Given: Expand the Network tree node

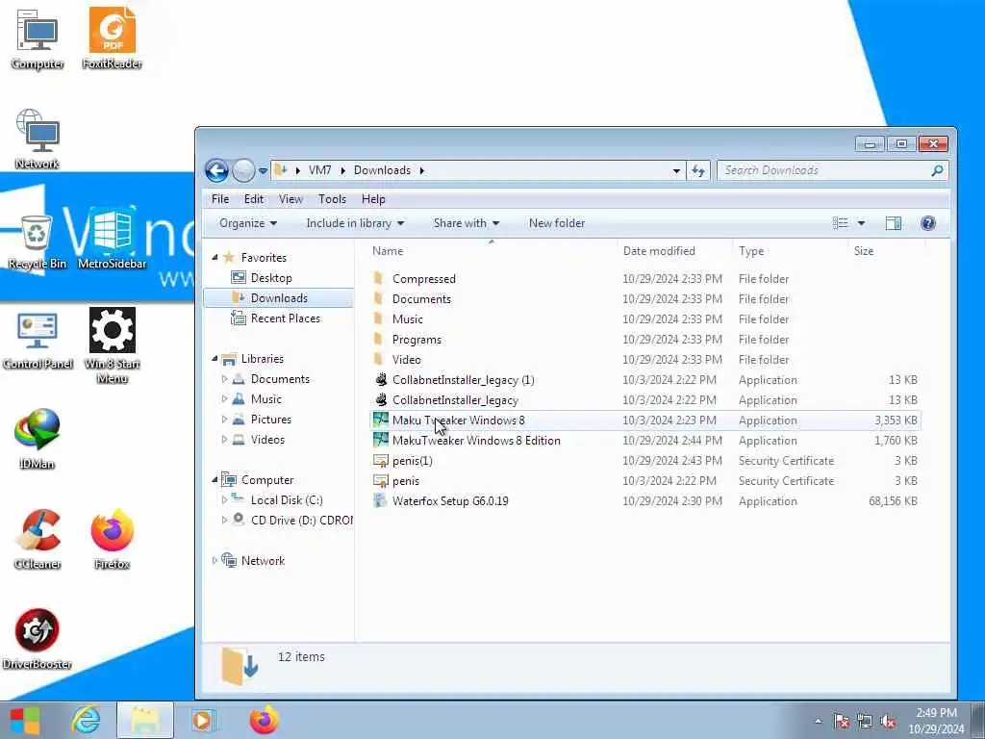Looking at the screenshot, I should point(215,561).
